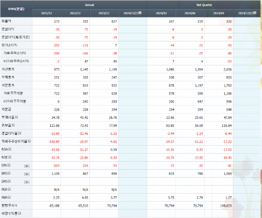Image resolution: width=262 pixels, height=218 pixels.
Task: Click 발행주식수 value 65,188 for 2021/12
Action: click(x=55, y=206)
